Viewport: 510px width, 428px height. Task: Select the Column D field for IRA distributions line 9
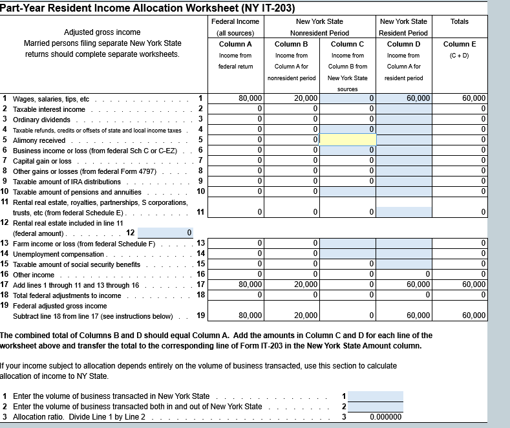pos(403,181)
